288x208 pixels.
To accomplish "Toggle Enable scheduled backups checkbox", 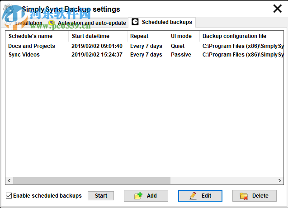I will point(9,196).
